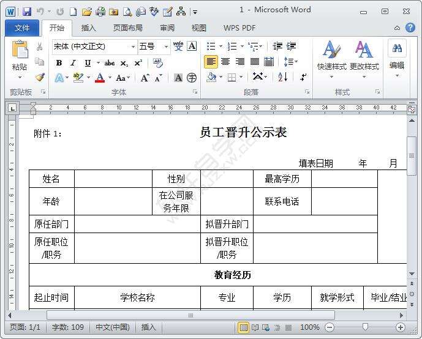The image size is (422, 339).
Task: Click the Save icon in quick access toolbar
Action: coord(27,12)
